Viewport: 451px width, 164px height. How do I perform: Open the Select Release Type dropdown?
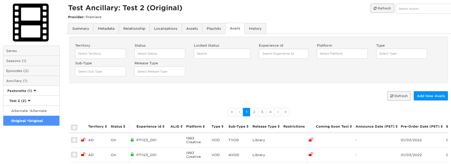point(160,71)
